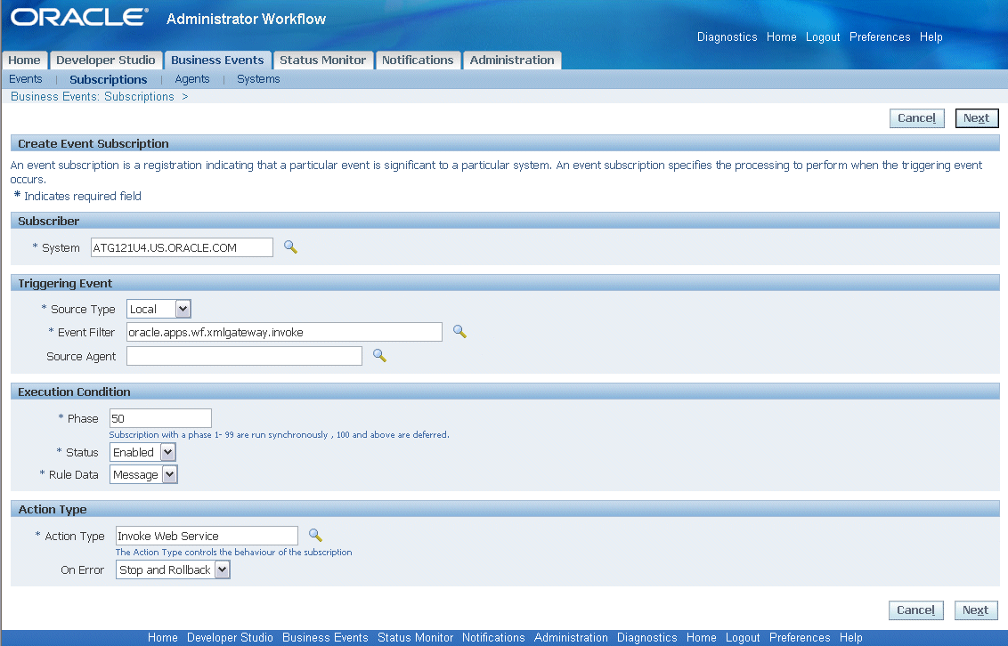Click Developer Studio in the footer

[230, 638]
